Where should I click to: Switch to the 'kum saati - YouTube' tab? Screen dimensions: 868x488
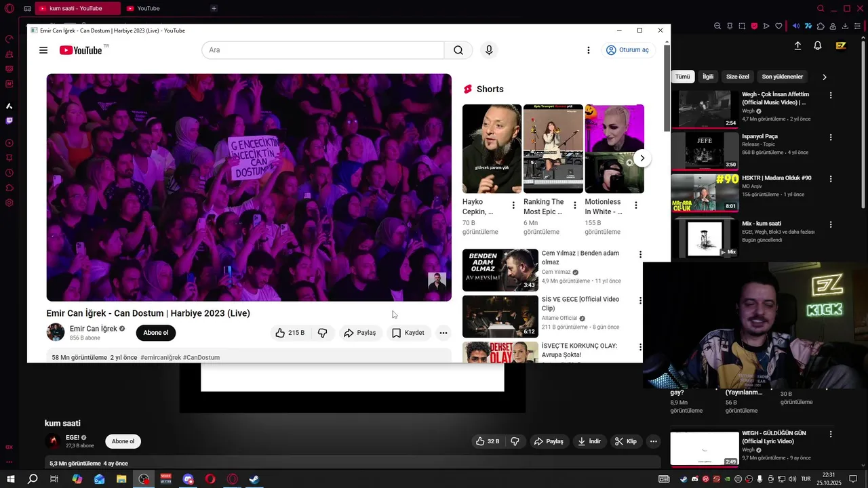click(x=77, y=8)
